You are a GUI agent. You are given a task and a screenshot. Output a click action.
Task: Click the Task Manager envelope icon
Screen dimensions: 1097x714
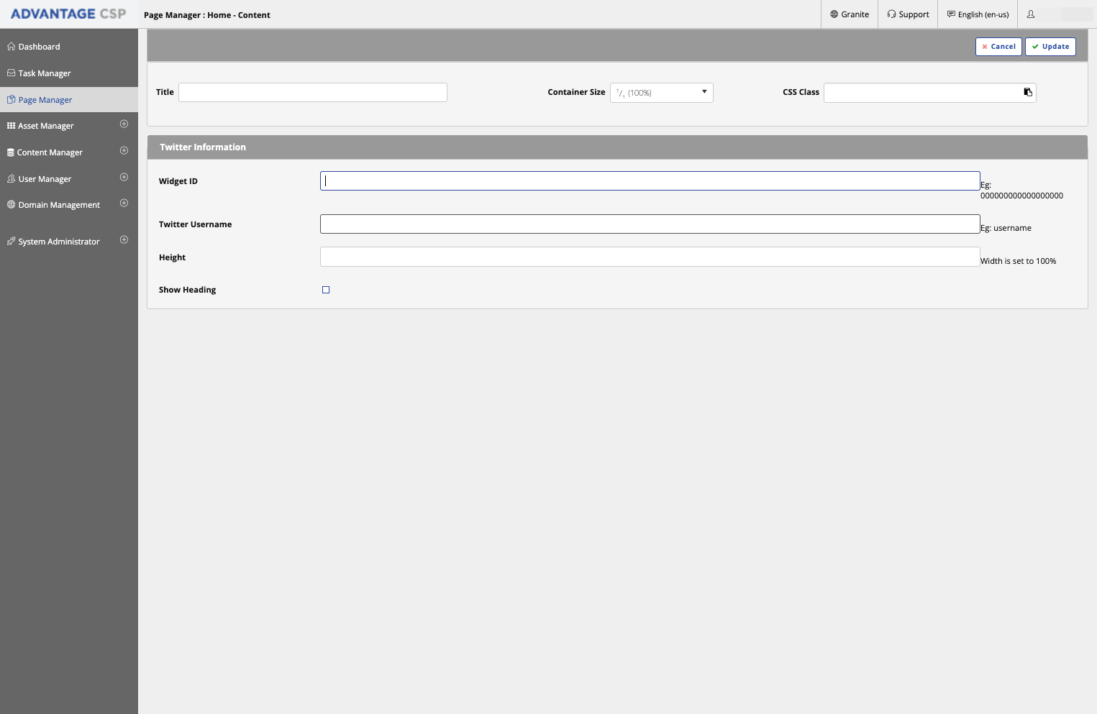point(11,73)
